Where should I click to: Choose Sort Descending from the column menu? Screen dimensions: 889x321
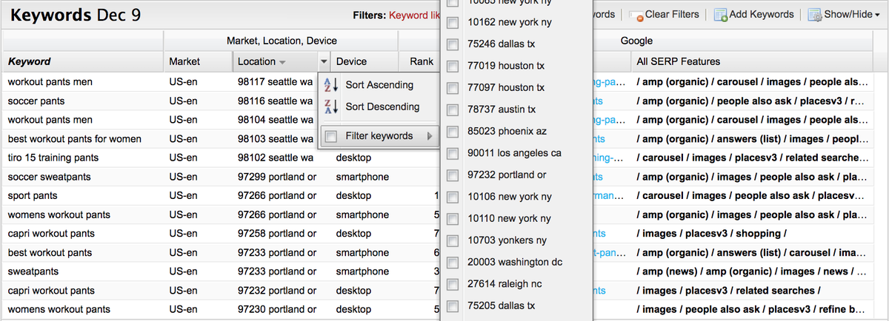coord(382,107)
